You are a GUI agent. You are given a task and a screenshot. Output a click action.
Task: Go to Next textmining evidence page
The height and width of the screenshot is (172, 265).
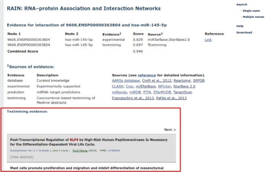point(170,130)
